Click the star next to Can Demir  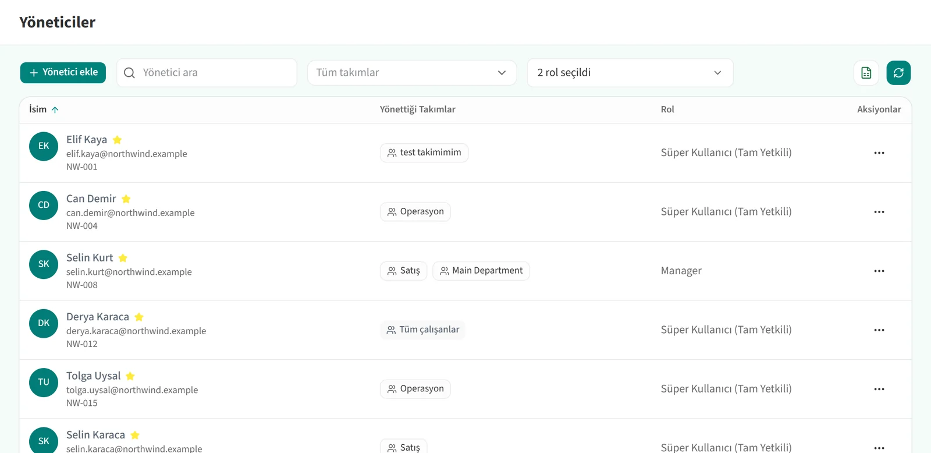pyautogui.click(x=126, y=199)
